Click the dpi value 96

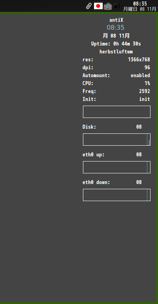click(147, 67)
